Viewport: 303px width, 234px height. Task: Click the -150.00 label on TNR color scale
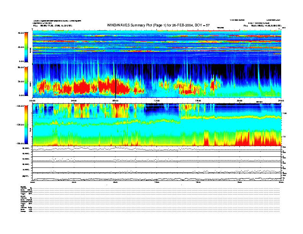pyautogui.click(x=20, y=143)
